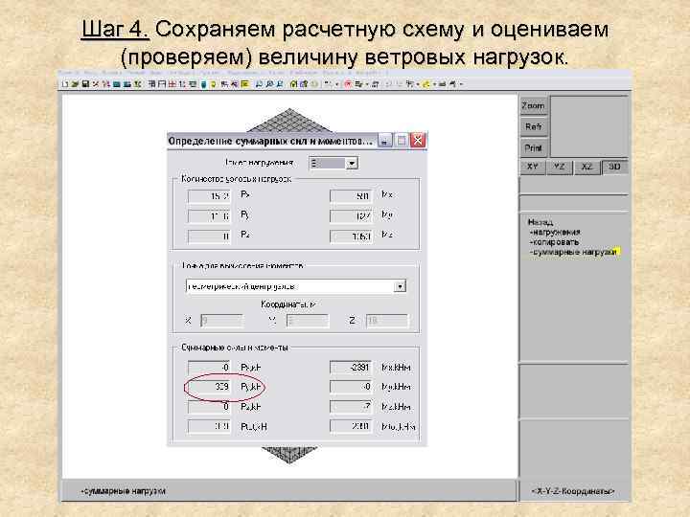Click the dialog title Определение суммарных сил и моментов

pos(270,141)
